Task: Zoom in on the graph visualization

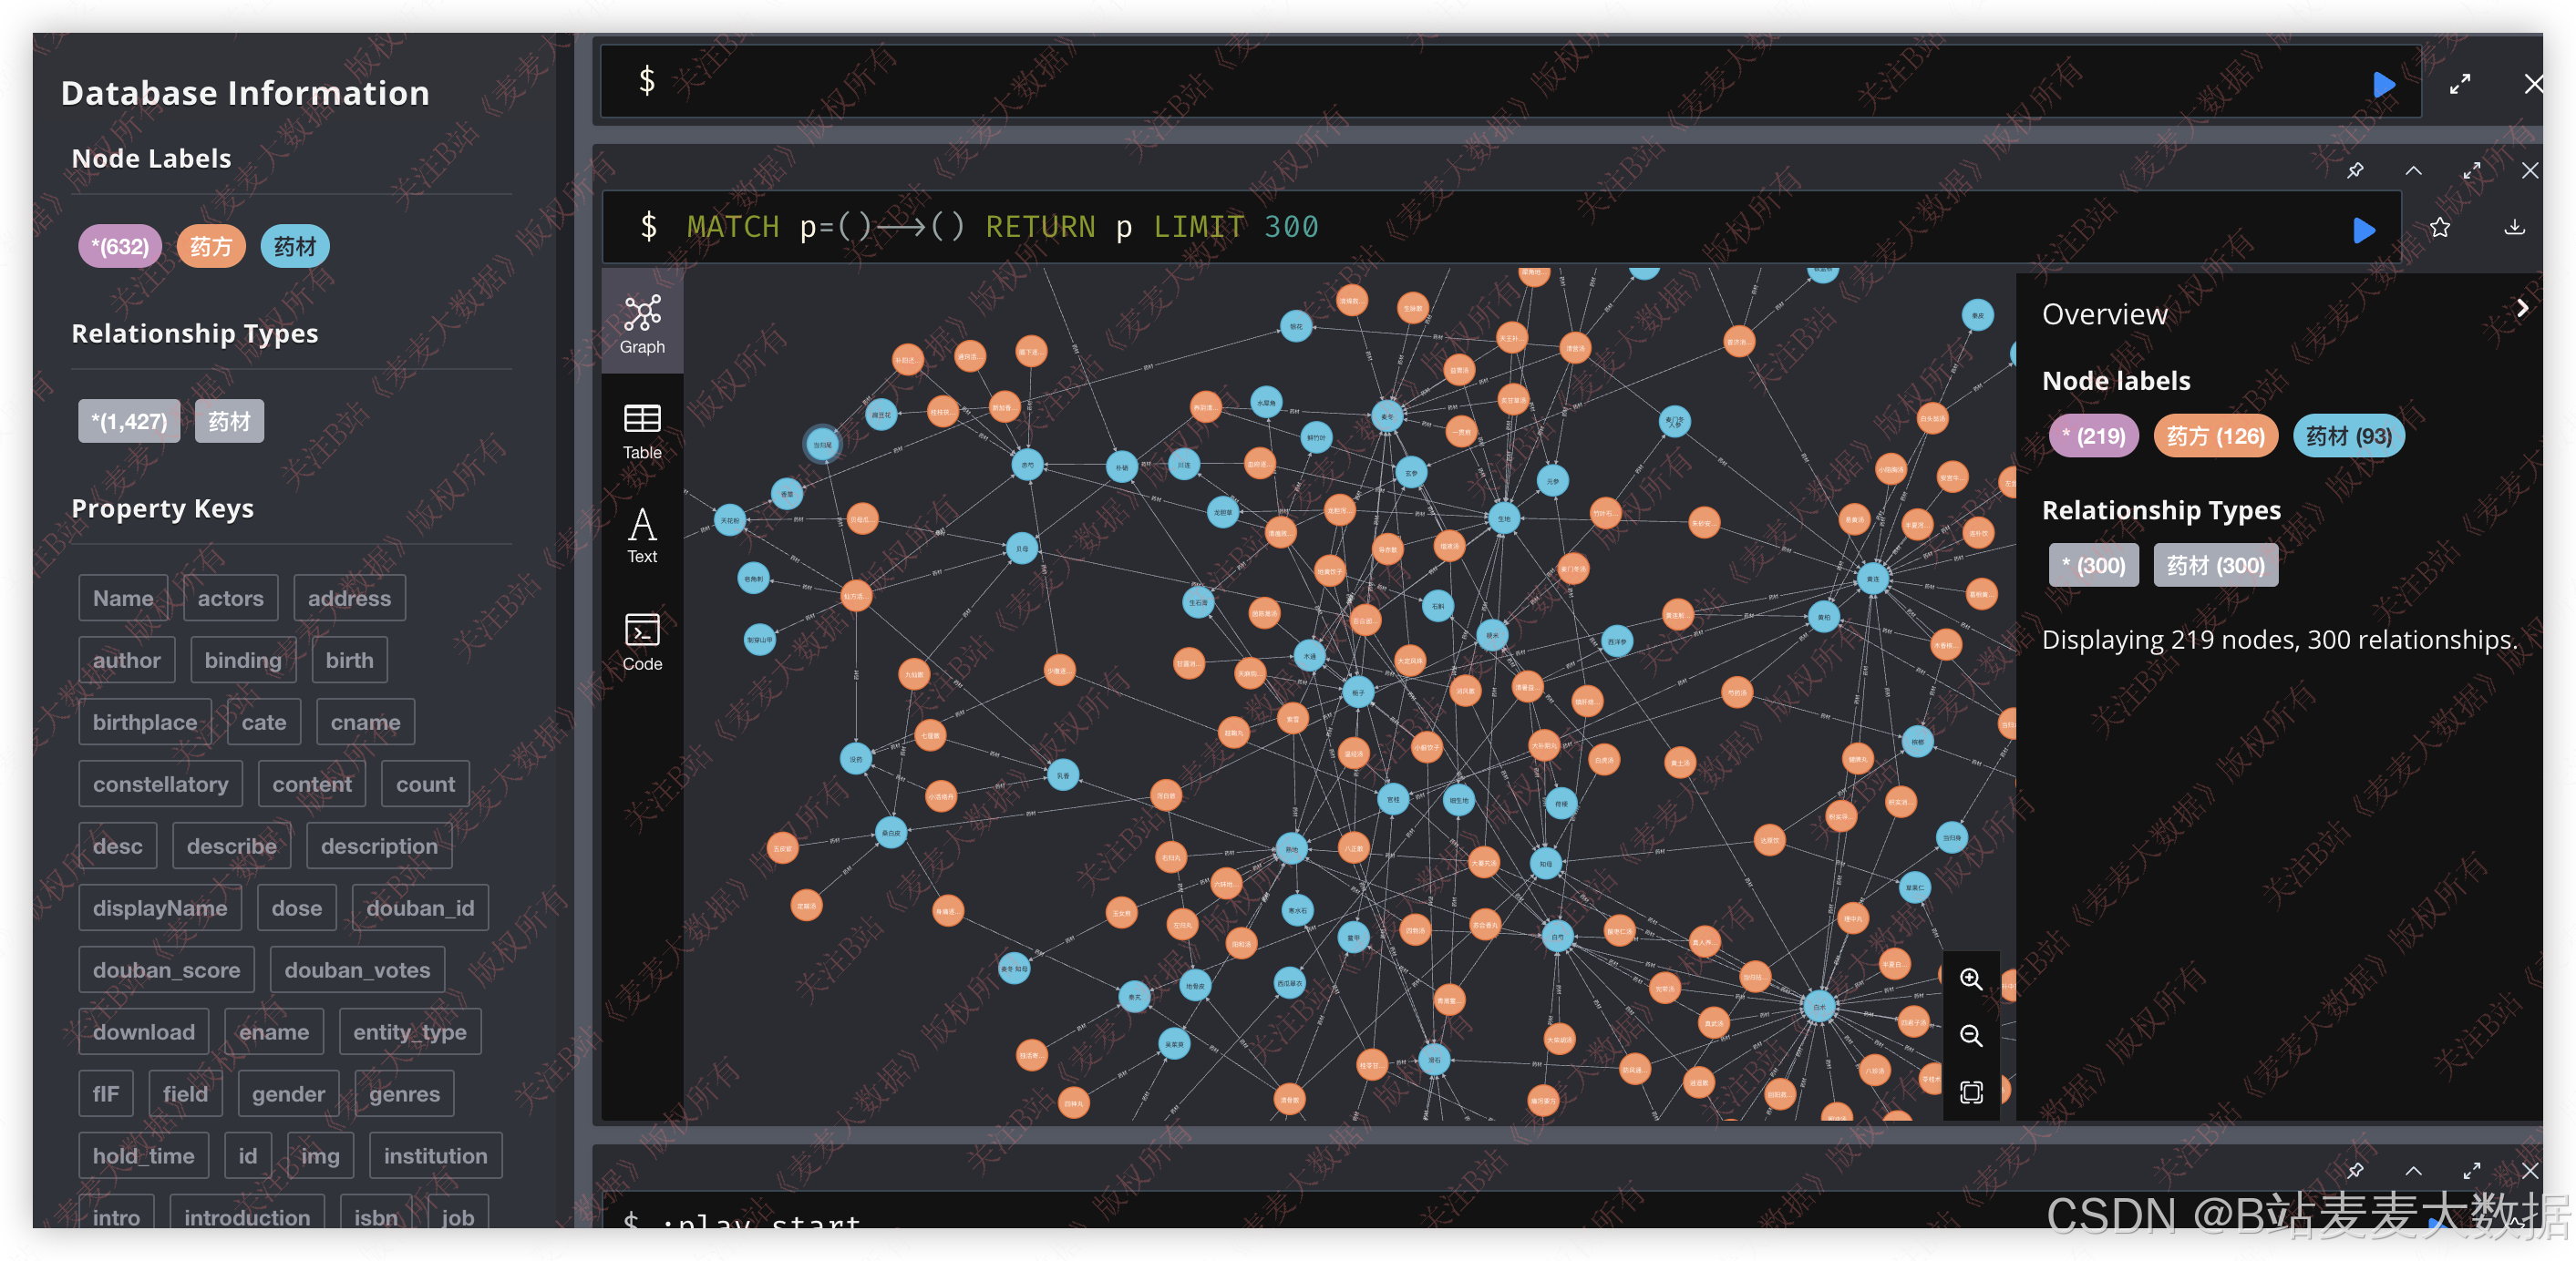Action: pos(1970,979)
